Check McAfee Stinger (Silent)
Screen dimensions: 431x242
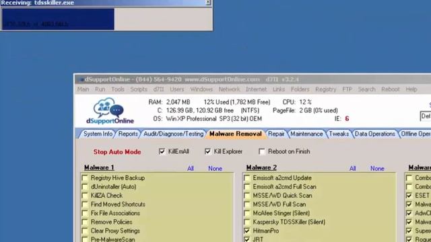[247, 213]
